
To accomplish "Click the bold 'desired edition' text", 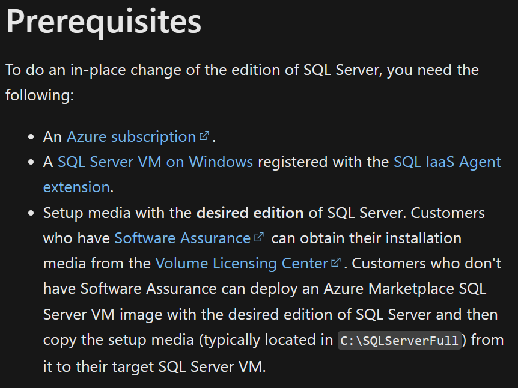I will (x=250, y=213).
